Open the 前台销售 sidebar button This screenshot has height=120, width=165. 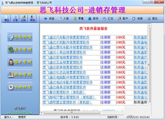coord(20,37)
